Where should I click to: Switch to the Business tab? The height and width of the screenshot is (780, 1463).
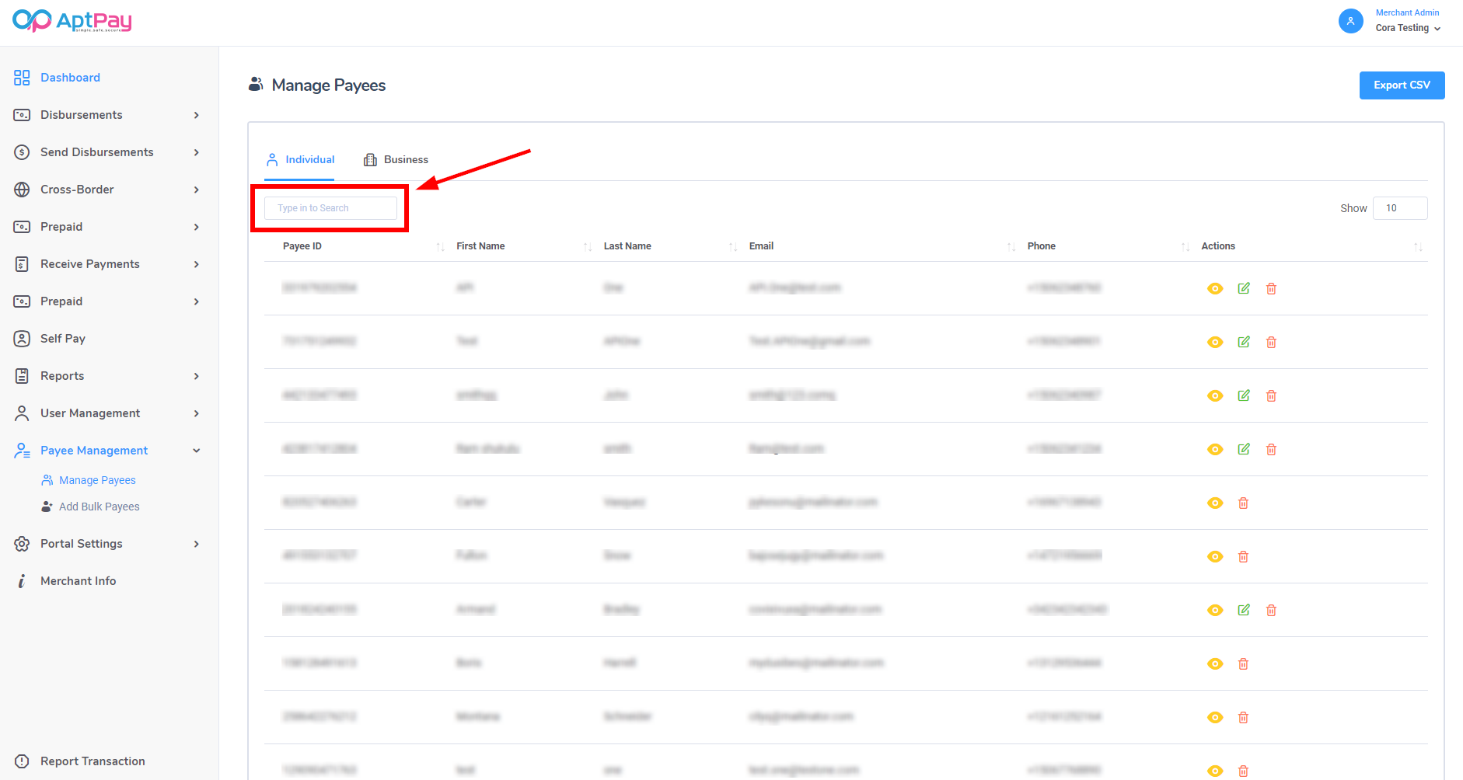click(x=396, y=159)
